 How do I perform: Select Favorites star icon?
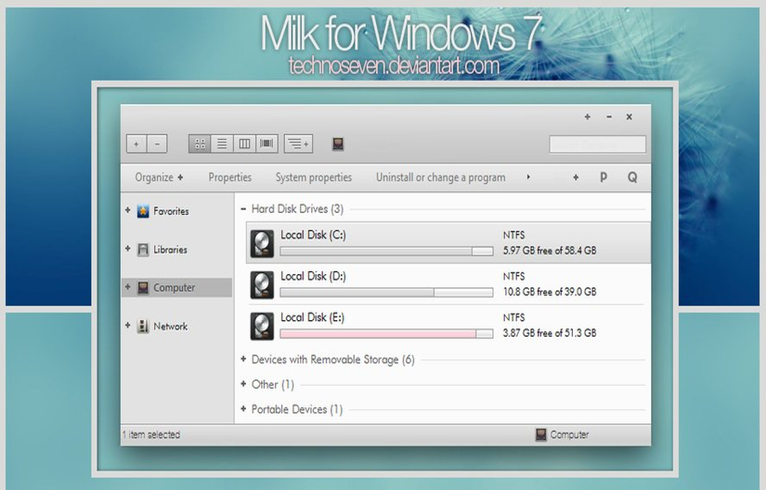coord(142,211)
